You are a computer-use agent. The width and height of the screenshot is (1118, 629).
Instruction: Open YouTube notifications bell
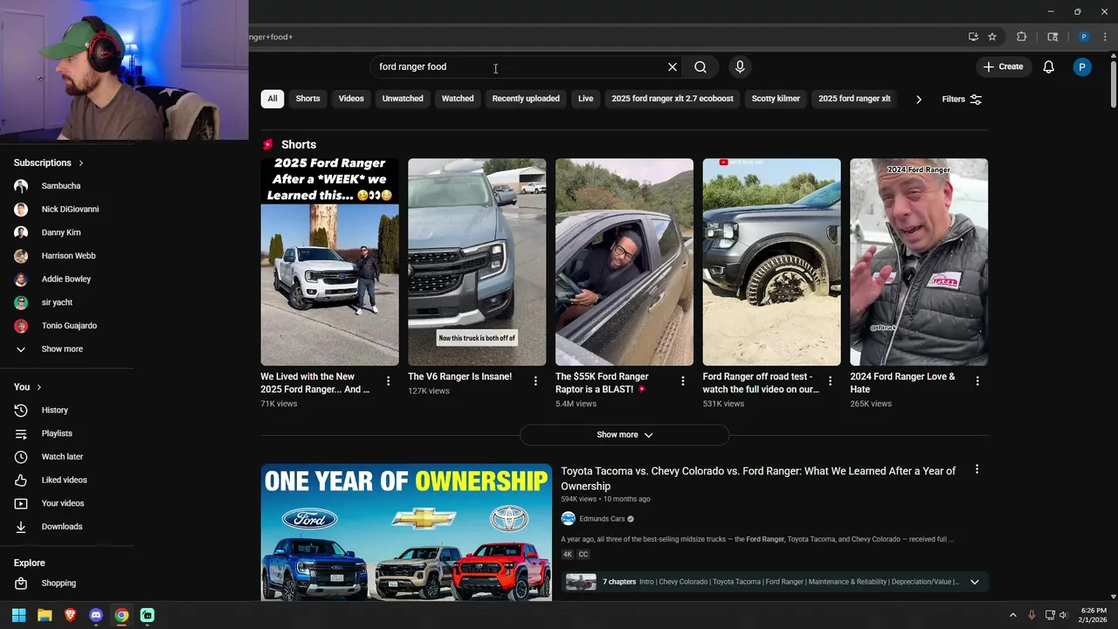[1049, 66]
